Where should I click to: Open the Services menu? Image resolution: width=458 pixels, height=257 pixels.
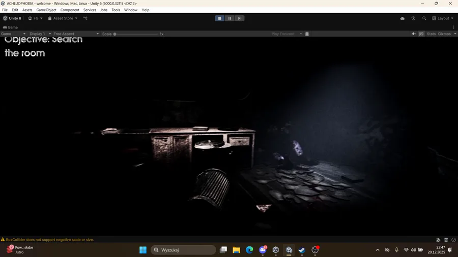90,10
